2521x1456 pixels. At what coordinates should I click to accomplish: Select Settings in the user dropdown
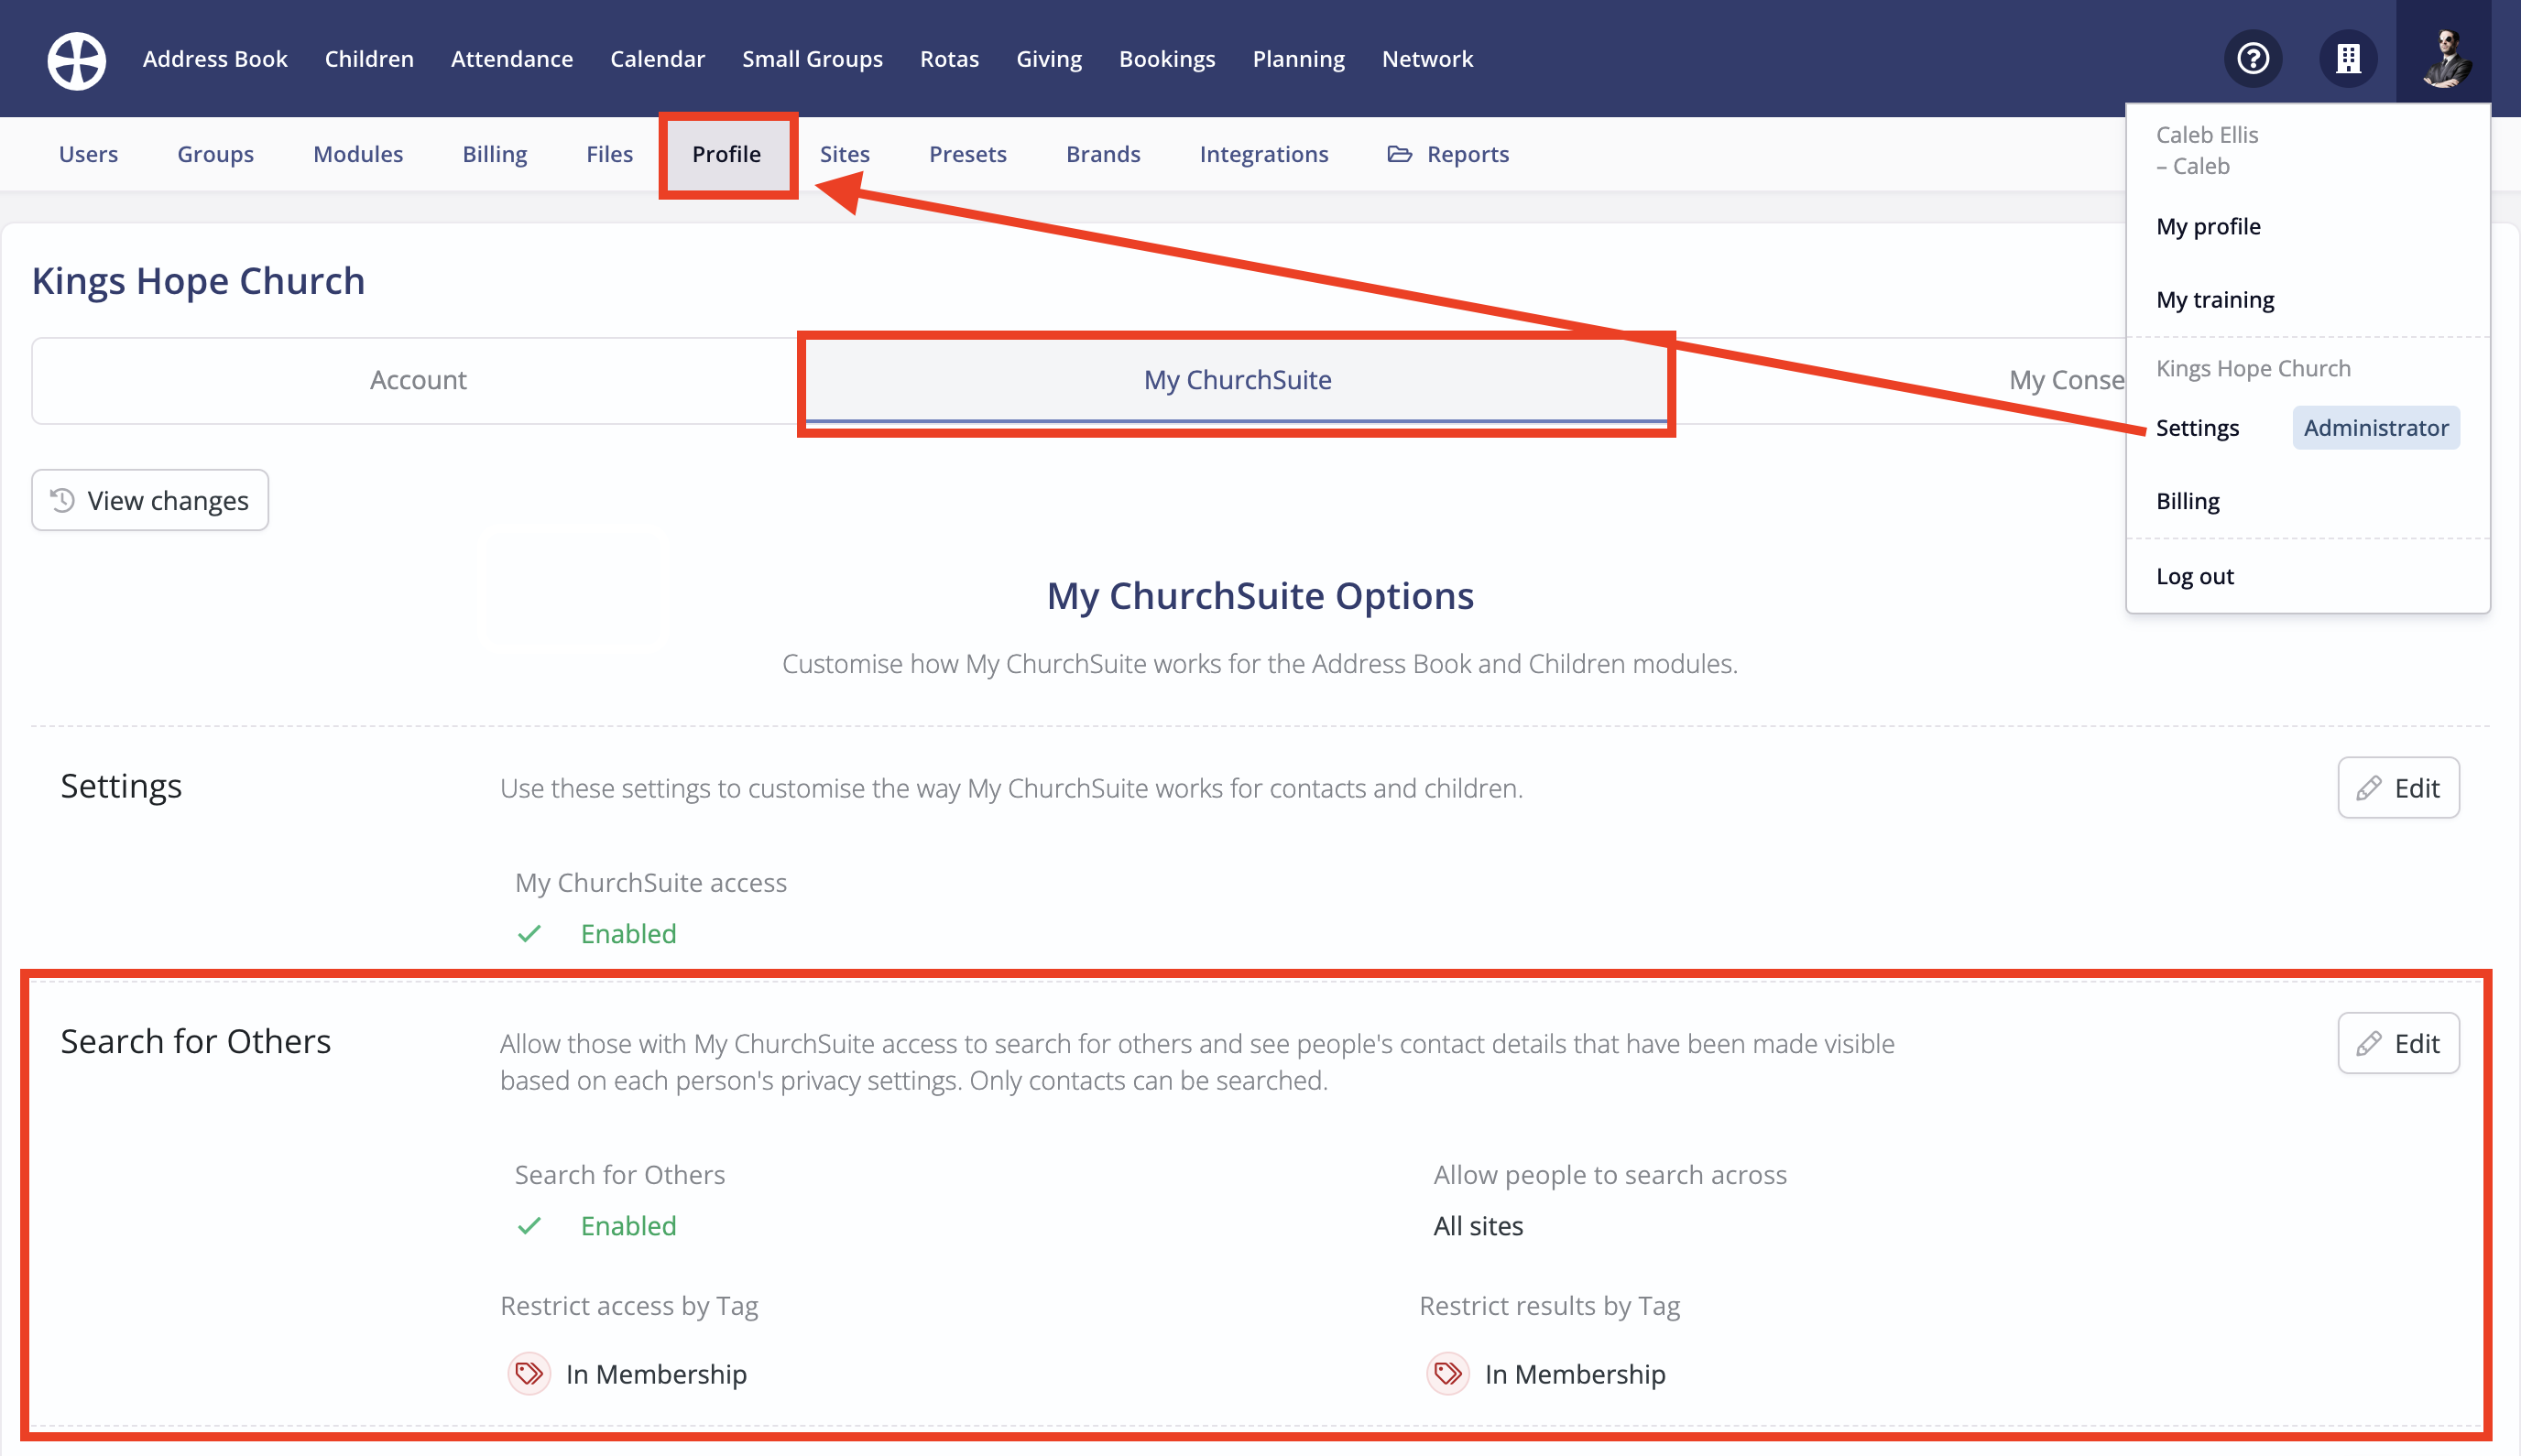[2197, 428]
